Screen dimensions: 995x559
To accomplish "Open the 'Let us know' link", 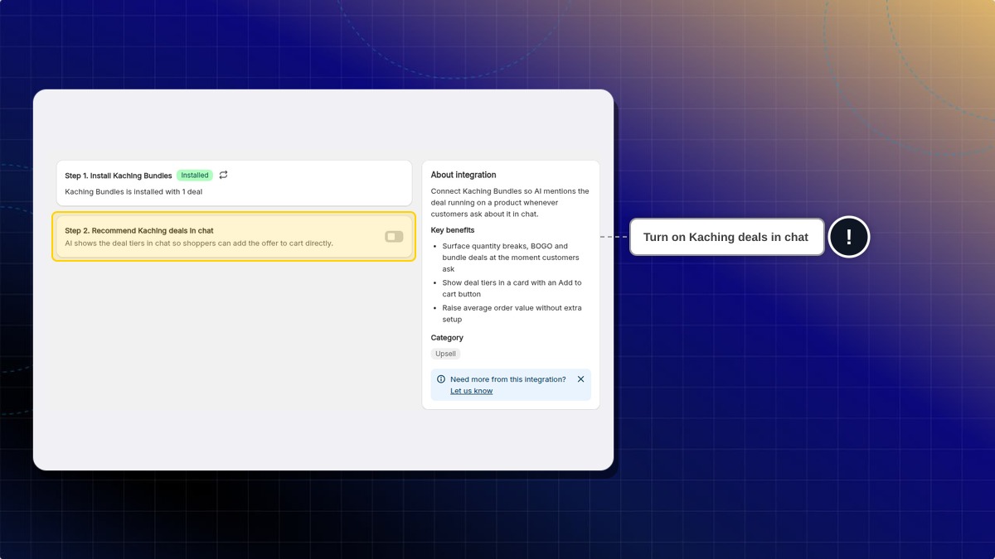I will (471, 391).
